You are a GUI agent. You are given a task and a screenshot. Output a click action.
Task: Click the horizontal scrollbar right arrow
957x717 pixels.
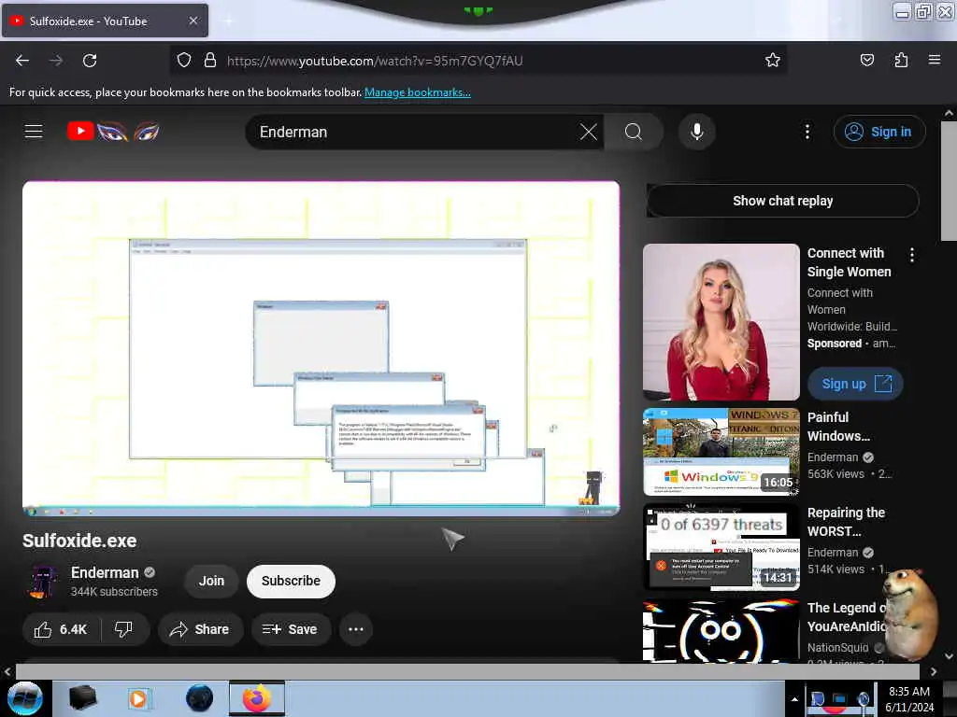pyautogui.click(x=934, y=671)
